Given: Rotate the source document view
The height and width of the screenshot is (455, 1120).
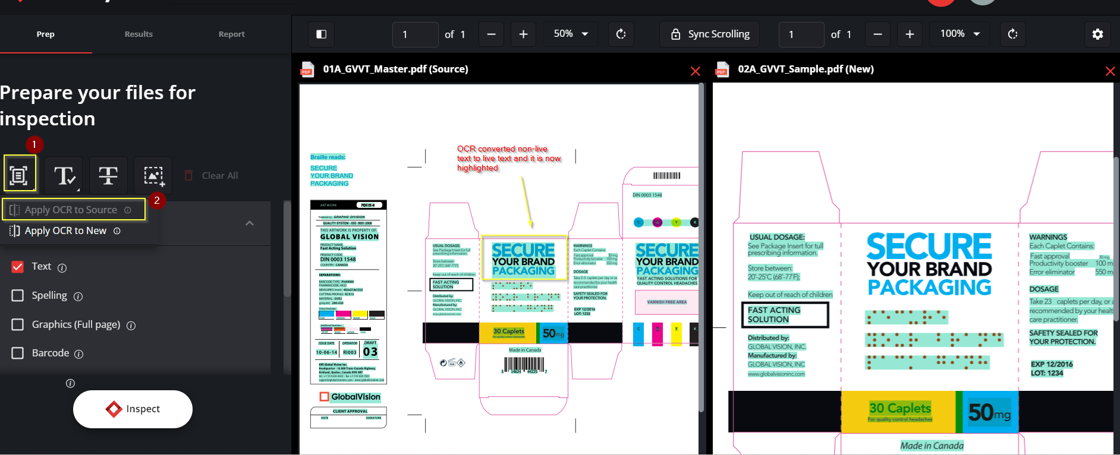Looking at the screenshot, I should [621, 34].
